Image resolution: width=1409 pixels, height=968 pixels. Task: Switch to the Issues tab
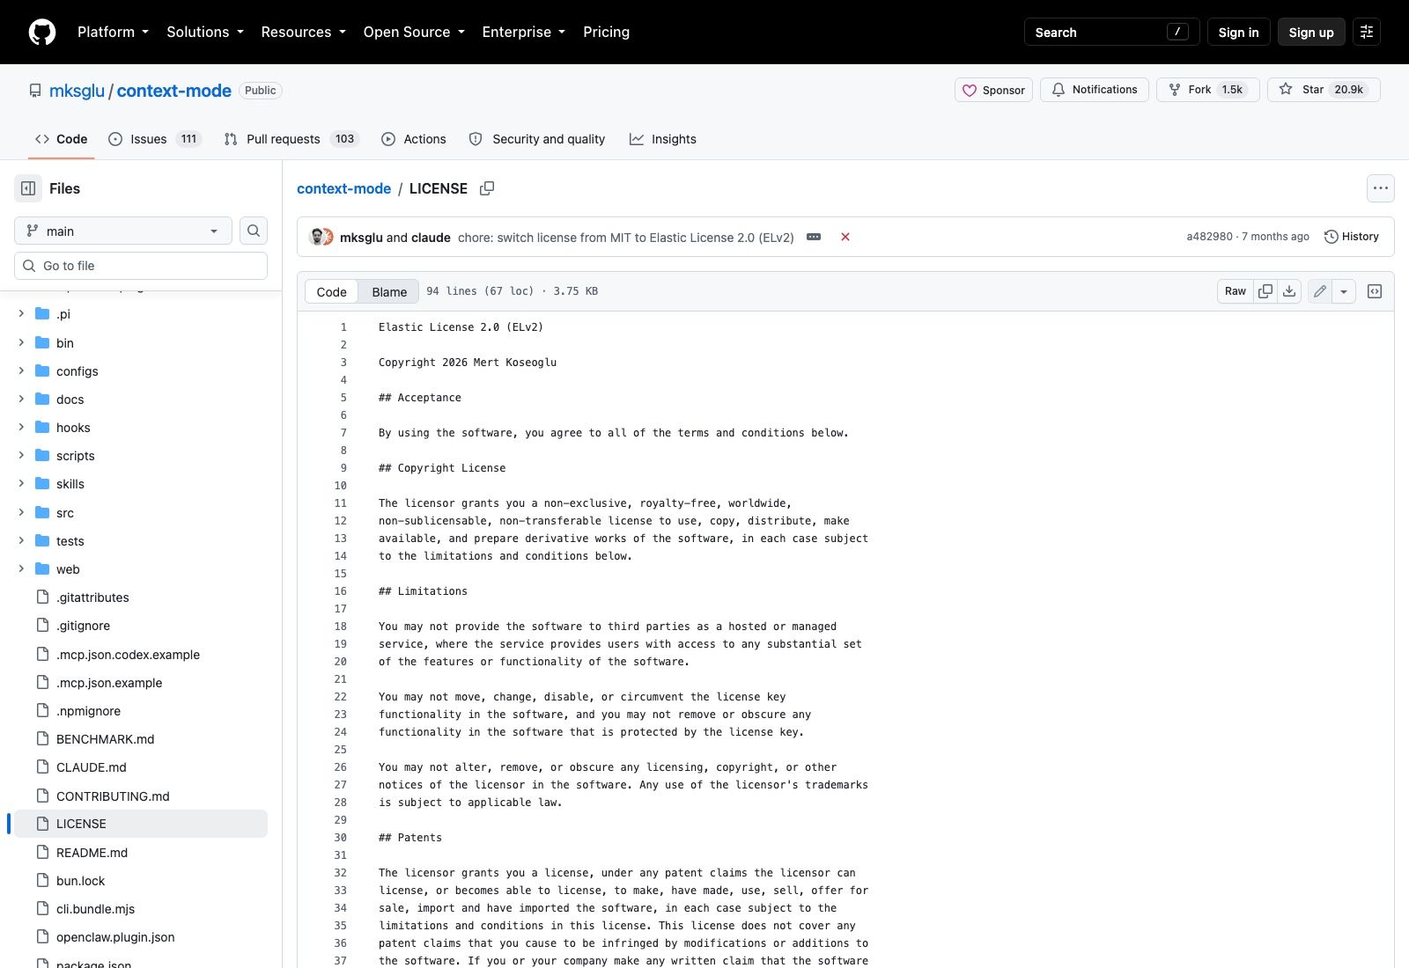point(155,139)
